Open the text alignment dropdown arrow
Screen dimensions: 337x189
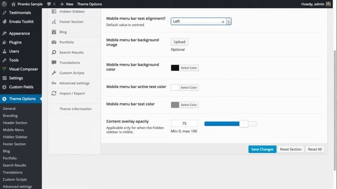click(229, 22)
